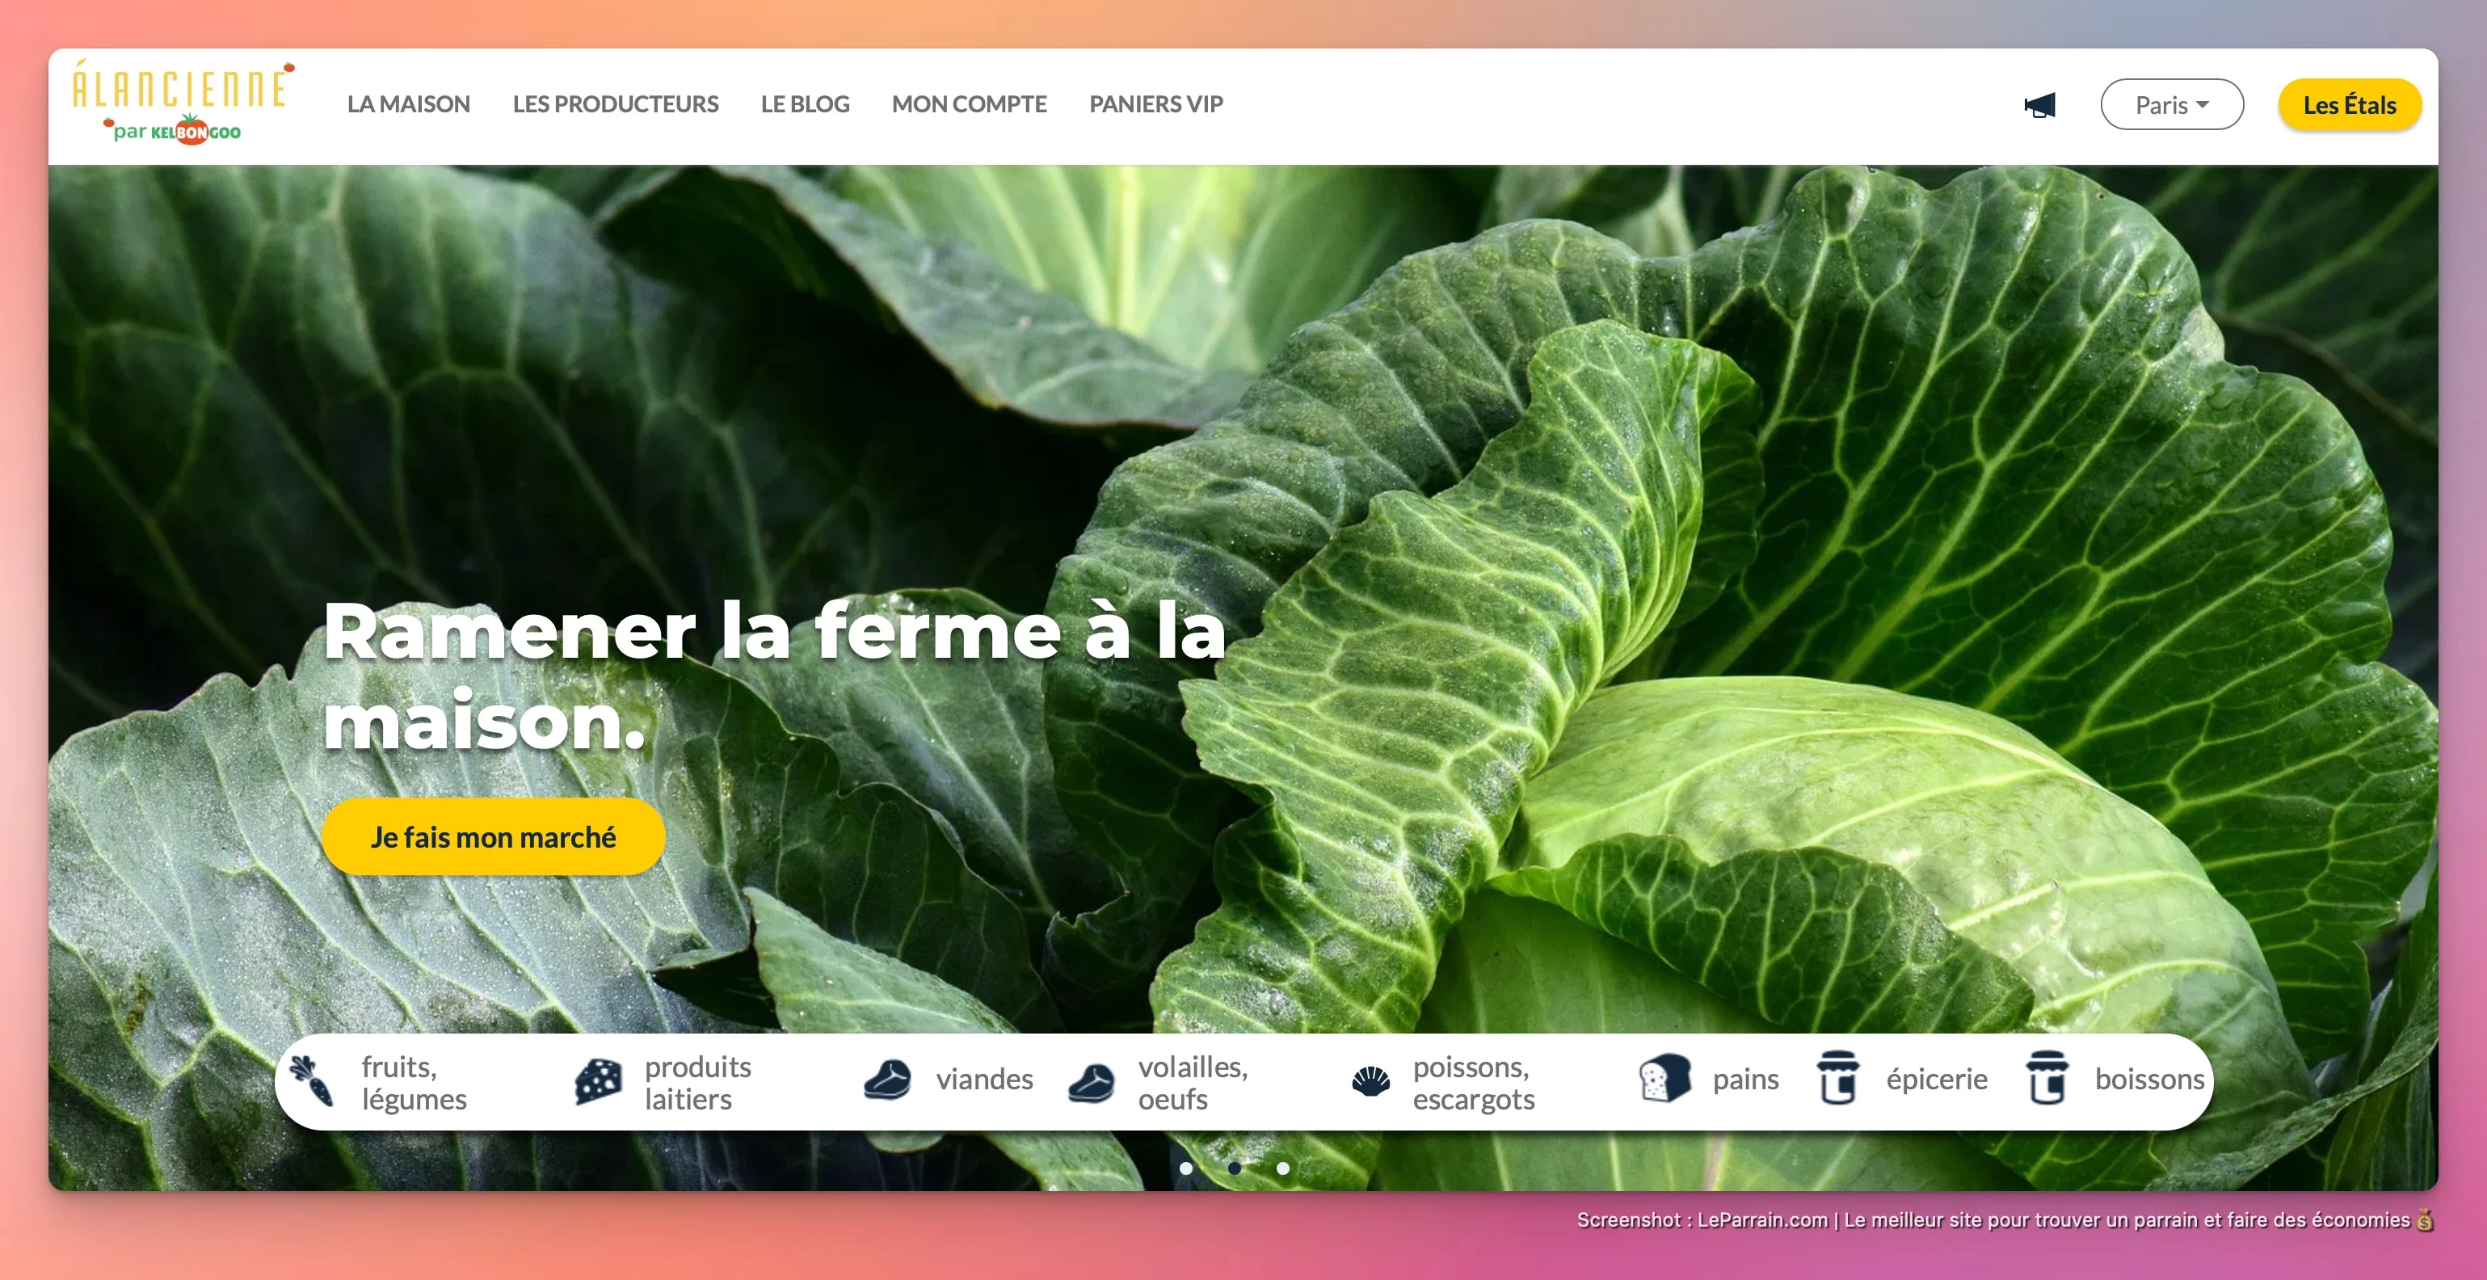Image resolution: width=2487 pixels, height=1280 pixels.
Task: Click the megaphone announcements icon
Action: [2039, 105]
